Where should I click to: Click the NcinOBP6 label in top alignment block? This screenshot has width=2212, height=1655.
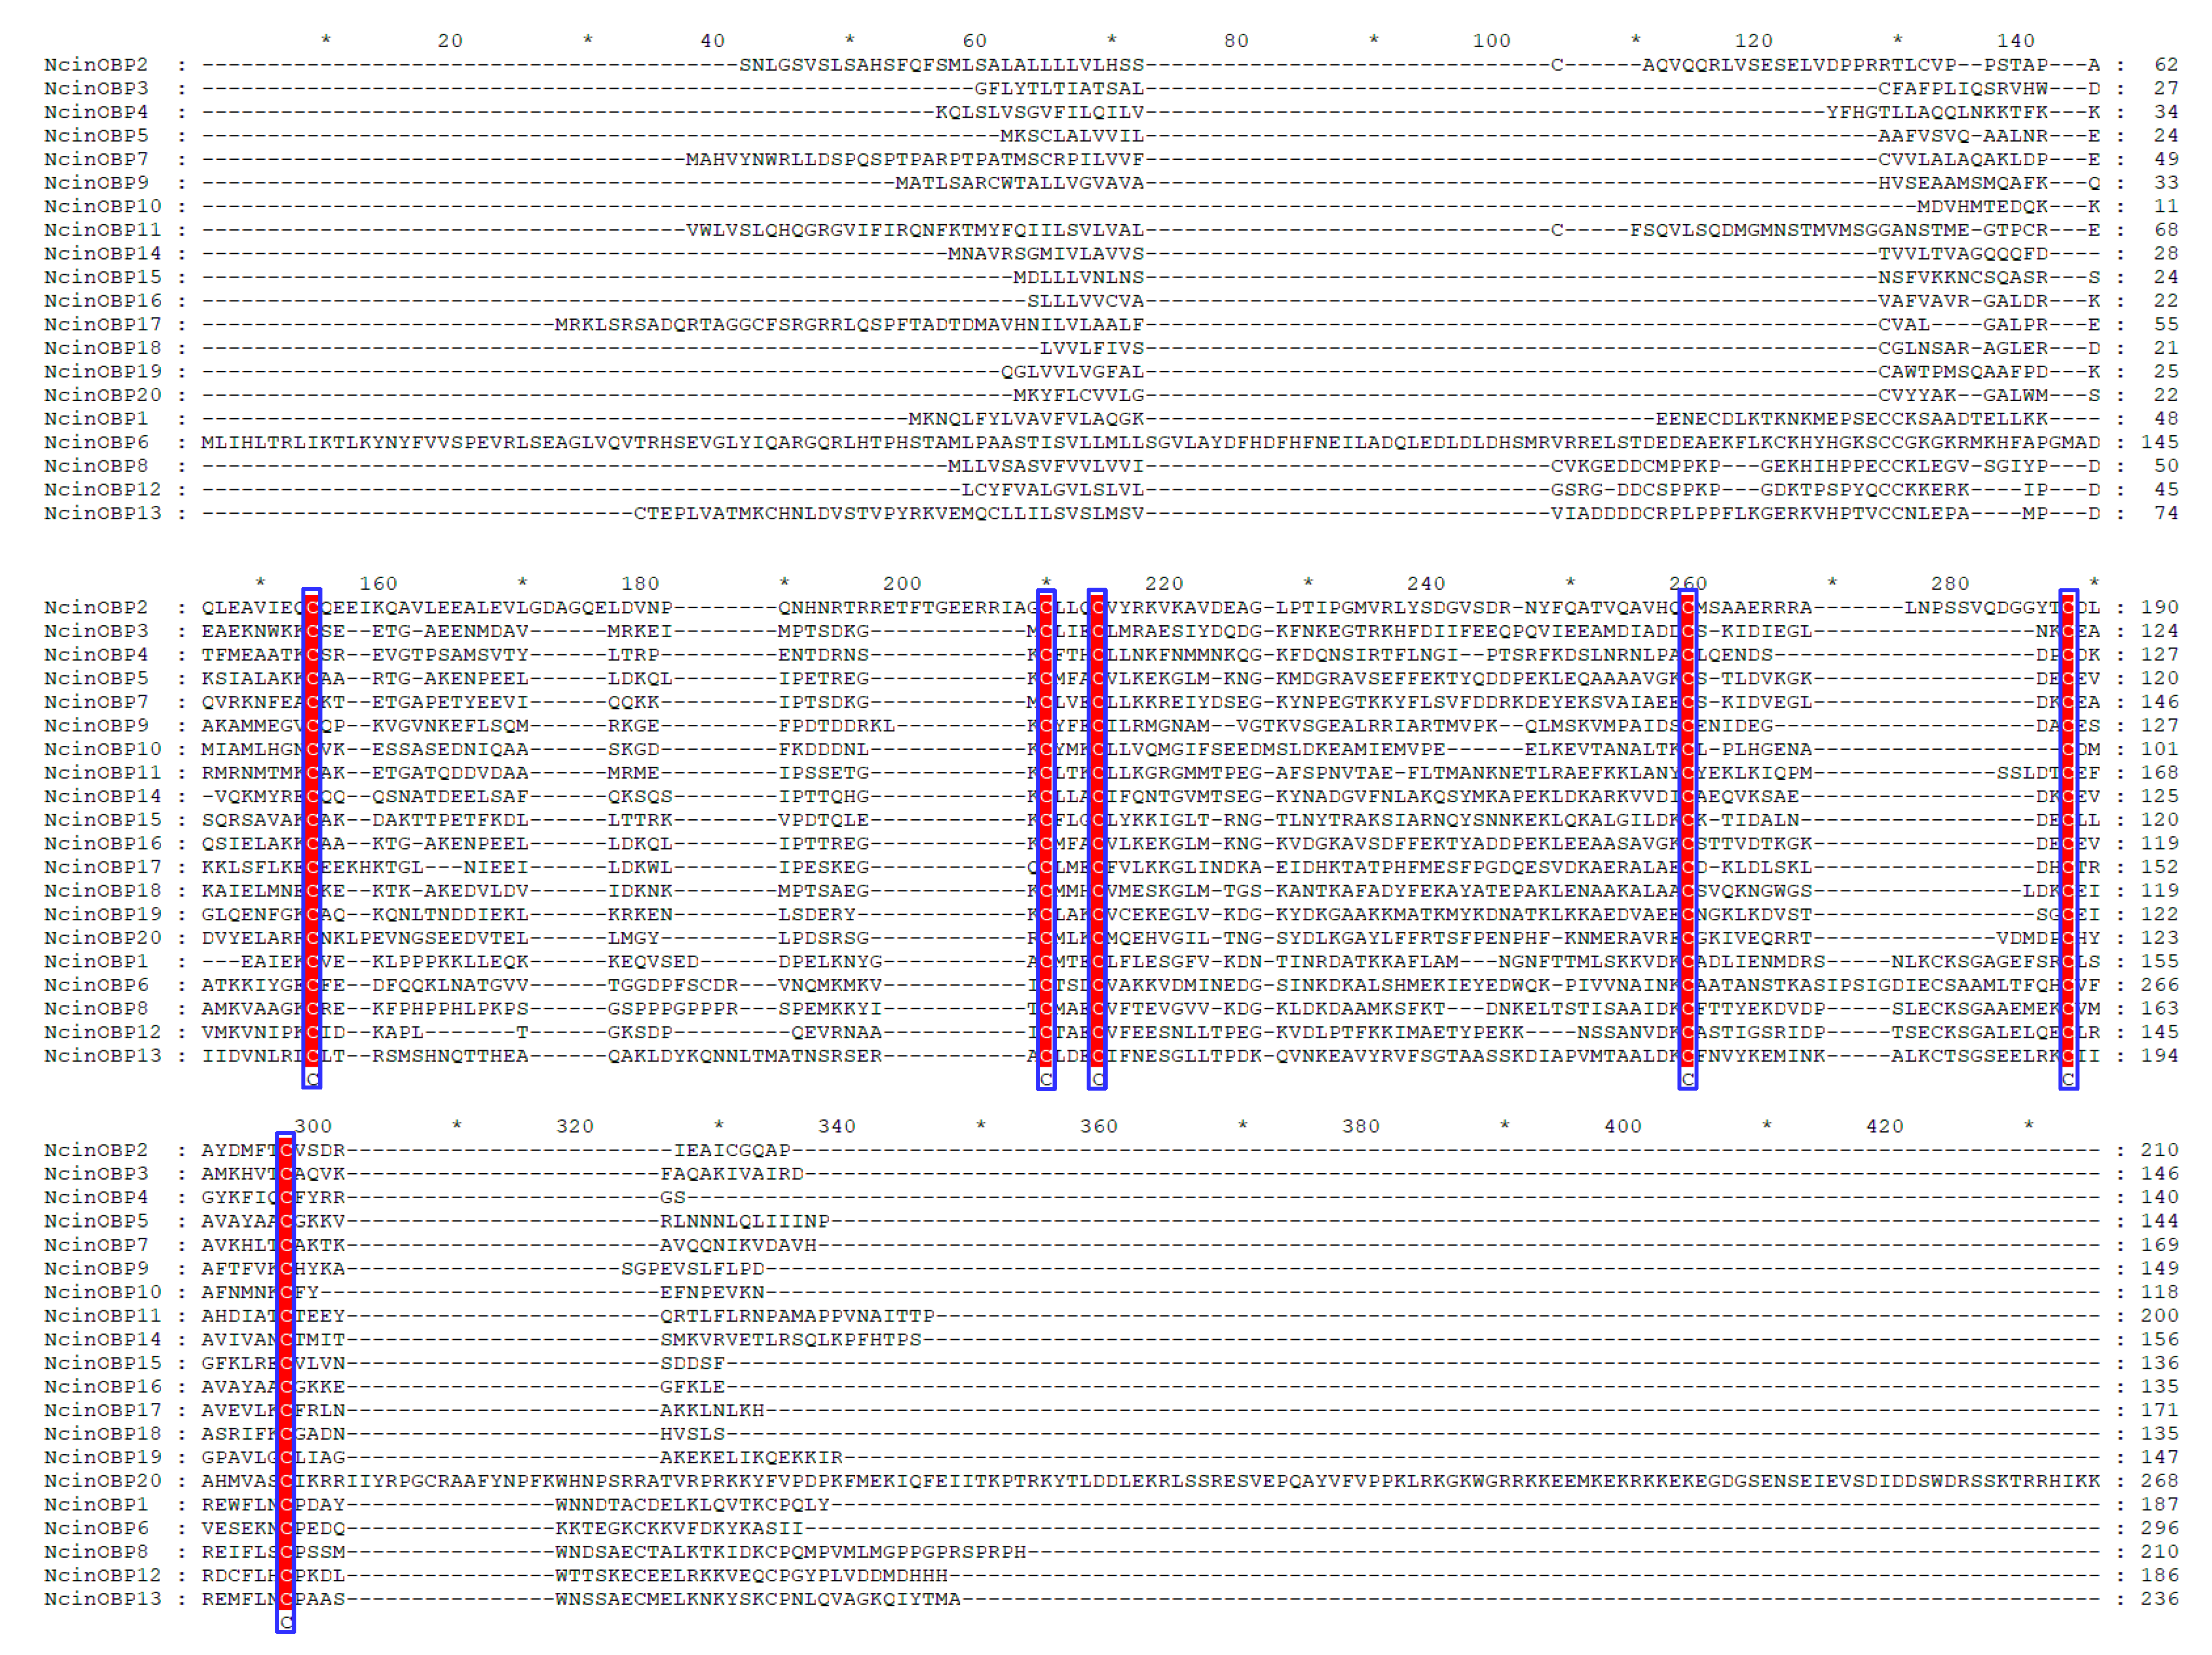[95, 442]
